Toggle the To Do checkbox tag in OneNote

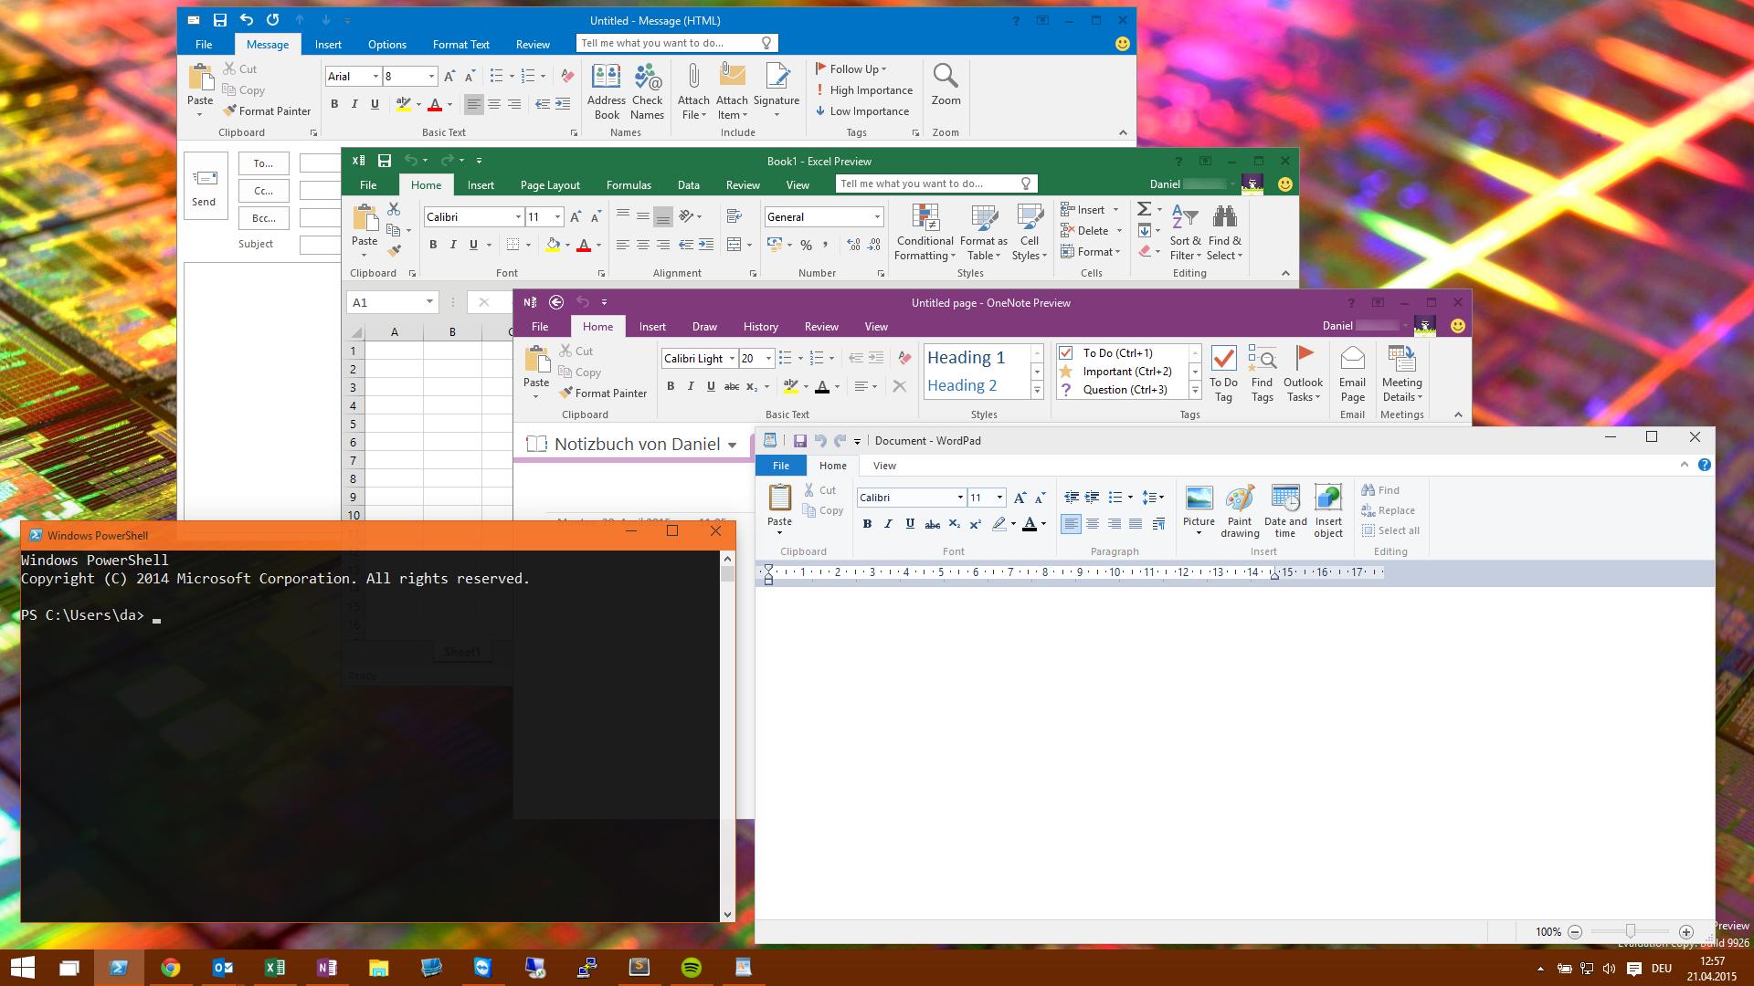pyautogui.click(x=1065, y=352)
